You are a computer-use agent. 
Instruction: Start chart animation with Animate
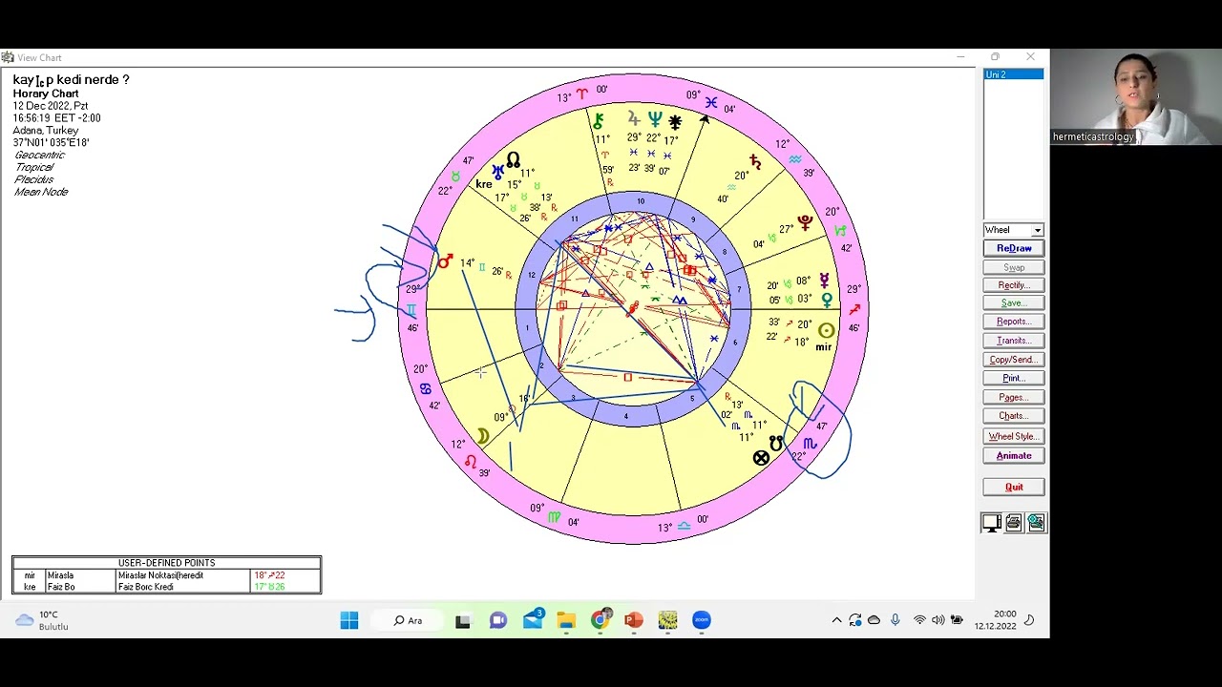coord(1013,456)
